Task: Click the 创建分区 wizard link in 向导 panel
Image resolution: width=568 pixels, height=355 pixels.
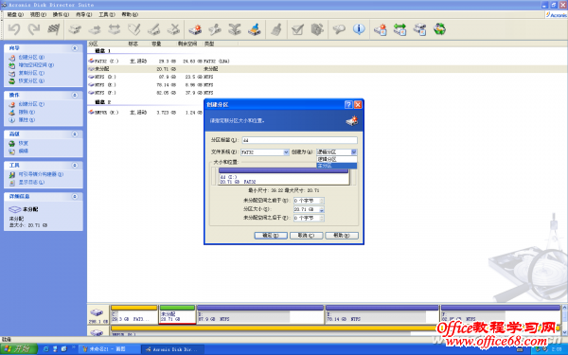Action: tap(31, 57)
